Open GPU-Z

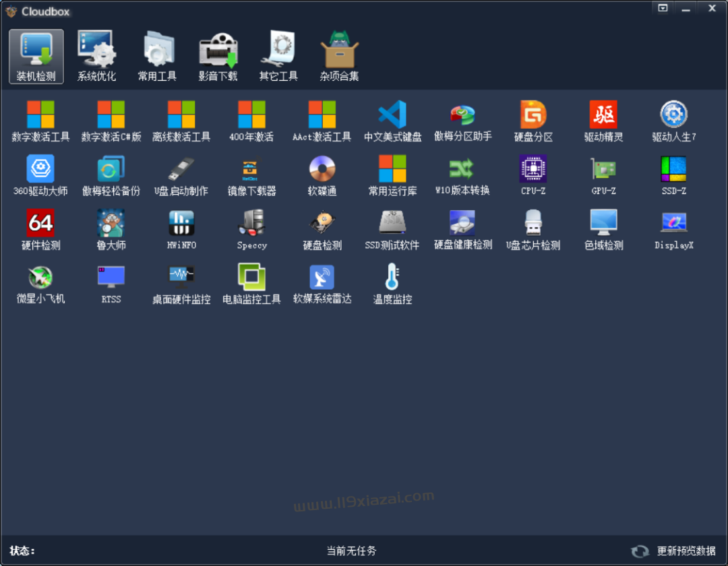point(603,175)
